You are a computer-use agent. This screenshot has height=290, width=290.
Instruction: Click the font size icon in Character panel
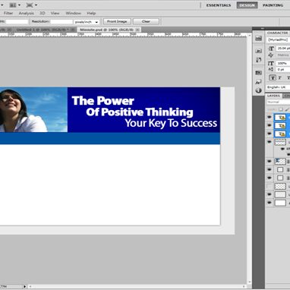(271, 49)
